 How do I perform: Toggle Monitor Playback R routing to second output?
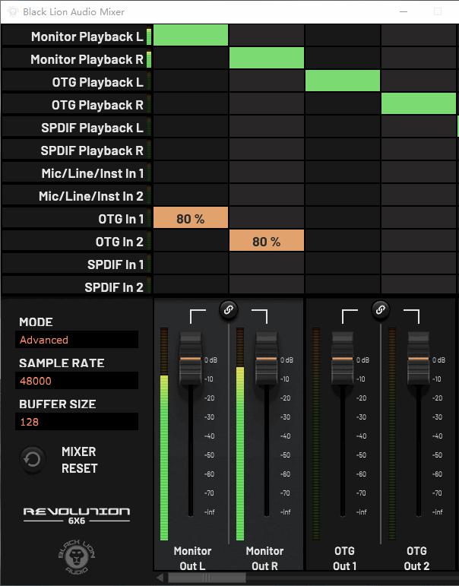(267, 59)
